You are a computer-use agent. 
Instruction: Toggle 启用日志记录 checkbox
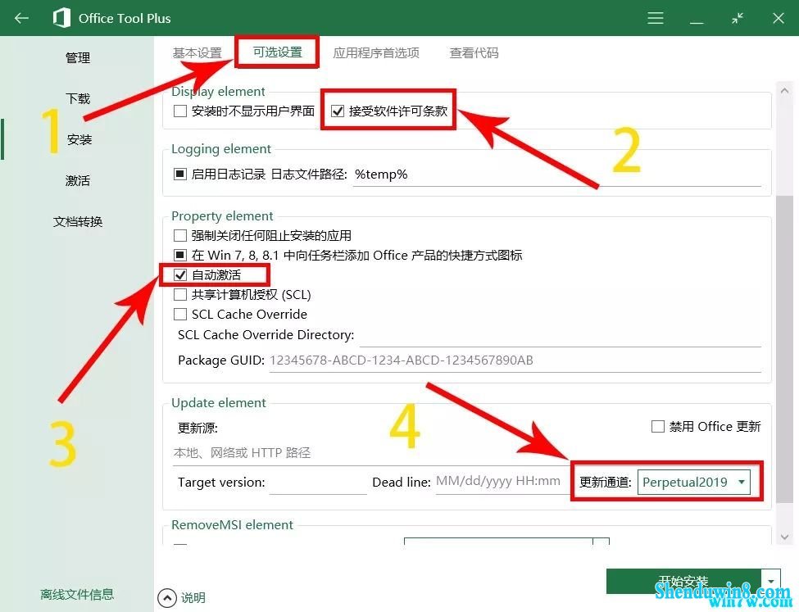(179, 175)
